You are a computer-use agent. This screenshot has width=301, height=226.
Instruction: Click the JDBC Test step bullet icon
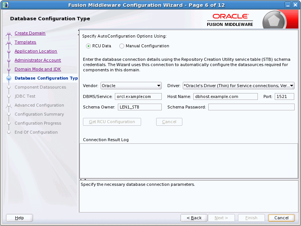9,96
